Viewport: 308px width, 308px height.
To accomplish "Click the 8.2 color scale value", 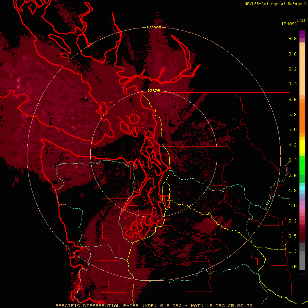I will tap(293, 69).
